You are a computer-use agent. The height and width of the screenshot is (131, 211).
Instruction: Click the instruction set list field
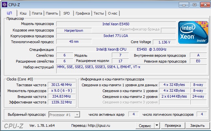pos(131,69)
